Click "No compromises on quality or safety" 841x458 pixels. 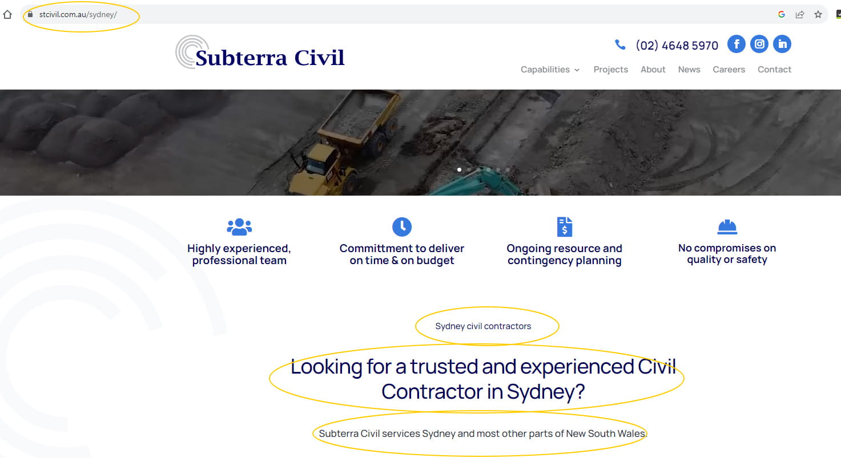727,254
